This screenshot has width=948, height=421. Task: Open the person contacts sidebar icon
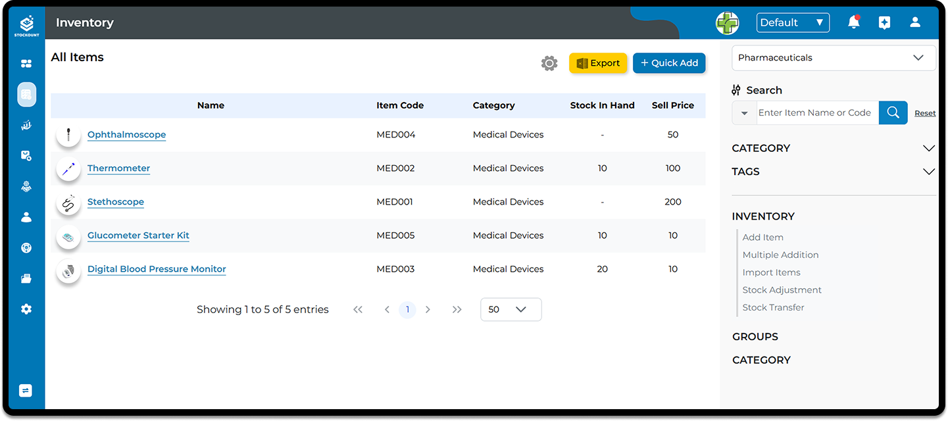(x=26, y=216)
